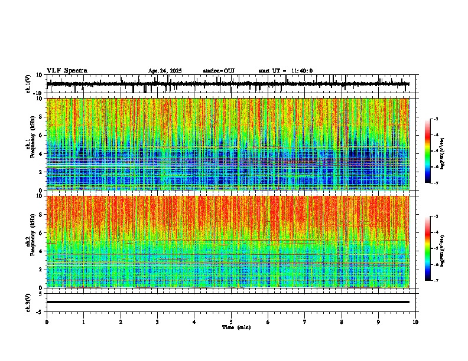Click time axis tick label '3'
The height and width of the screenshot is (361, 468).
(157, 322)
